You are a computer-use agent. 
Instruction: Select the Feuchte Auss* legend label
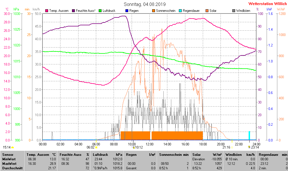85,11
